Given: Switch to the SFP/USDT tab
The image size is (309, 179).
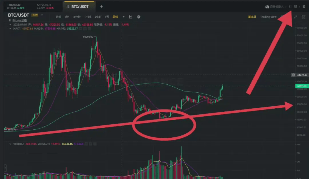Looking at the screenshot, I should click(45, 6).
